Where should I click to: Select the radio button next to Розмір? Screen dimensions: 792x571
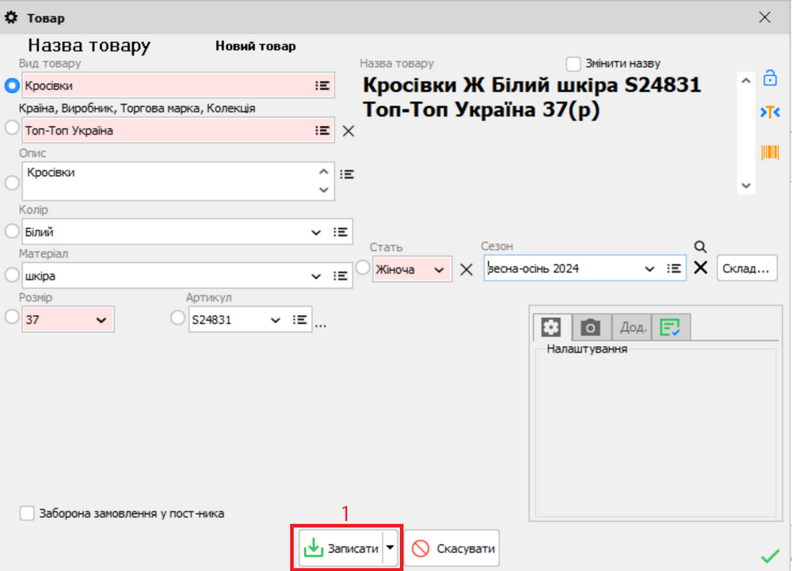(12, 318)
